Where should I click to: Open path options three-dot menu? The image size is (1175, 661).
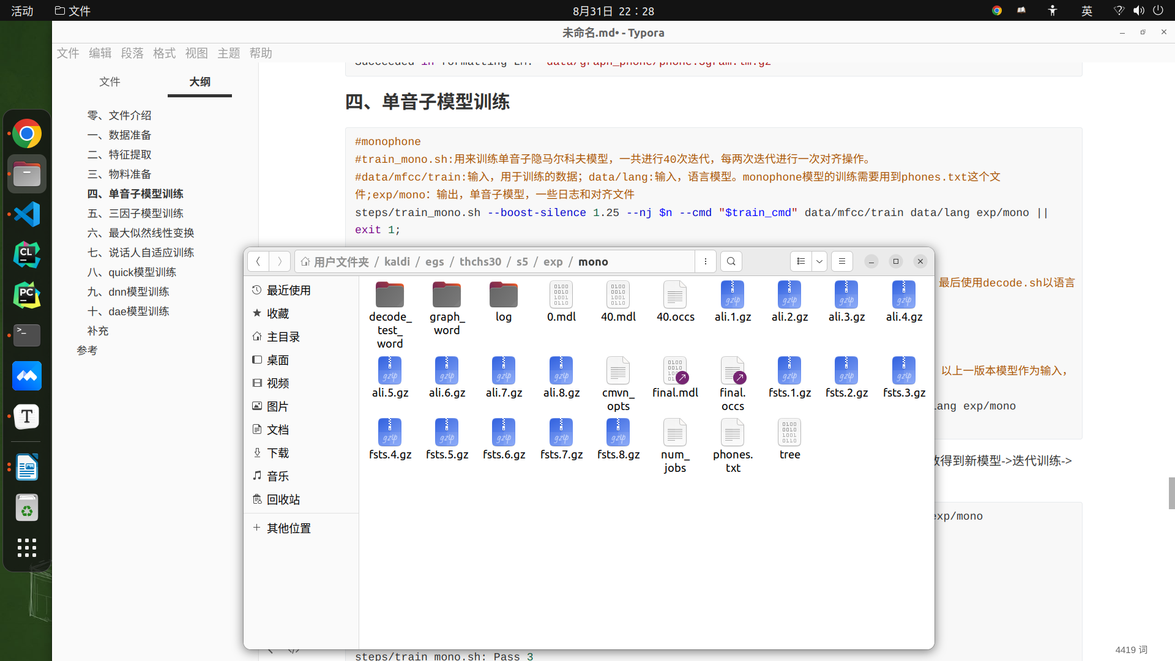[706, 261]
